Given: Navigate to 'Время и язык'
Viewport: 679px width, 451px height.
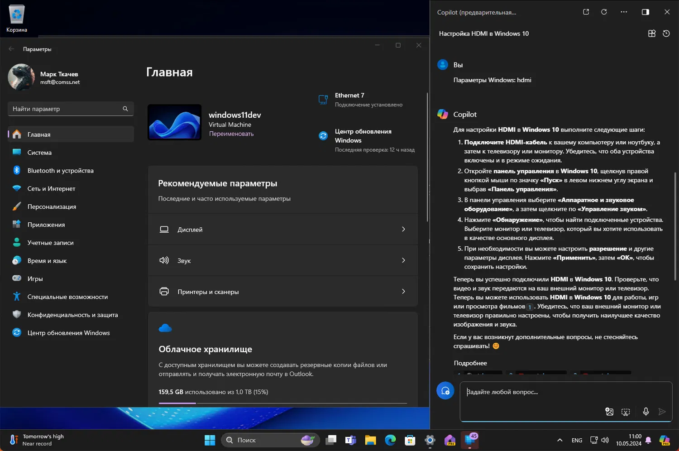Looking at the screenshot, I should click(71, 261).
